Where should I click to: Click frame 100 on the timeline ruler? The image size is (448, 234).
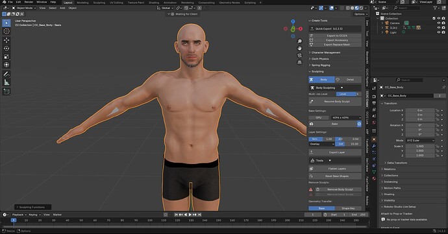[x=150, y=220]
